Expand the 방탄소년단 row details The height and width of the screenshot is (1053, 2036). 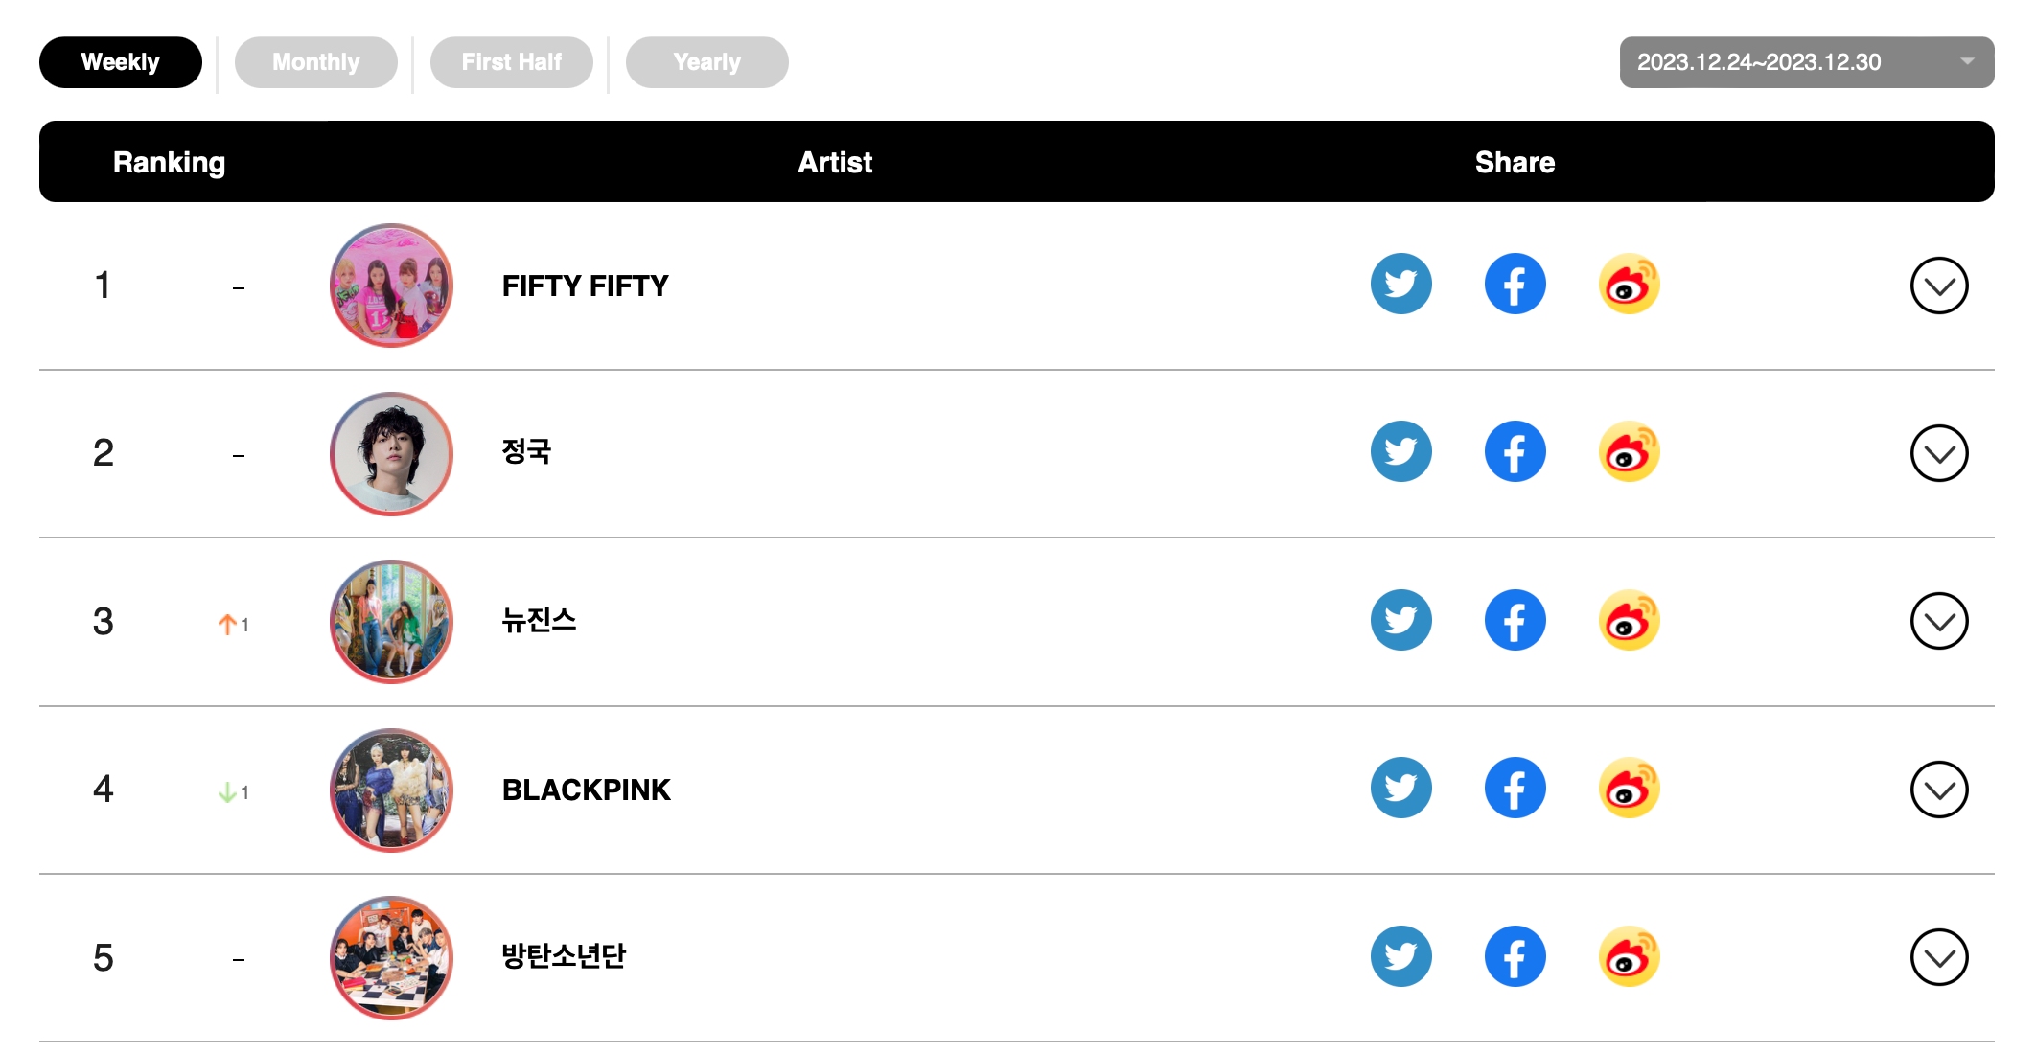tap(1938, 957)
